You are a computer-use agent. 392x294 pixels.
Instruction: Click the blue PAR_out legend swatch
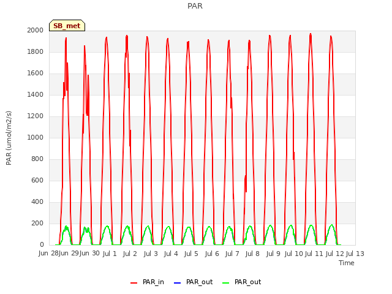177,283
